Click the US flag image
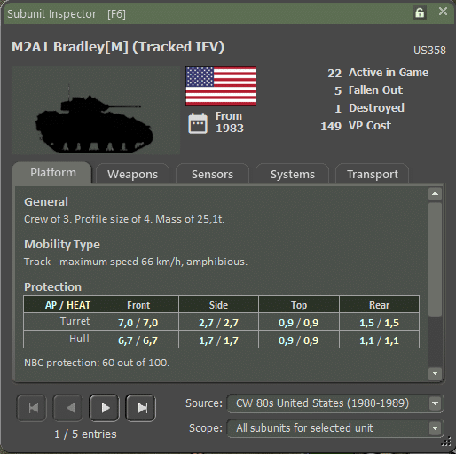The image size is (456, 454). (x=221, y=85)
